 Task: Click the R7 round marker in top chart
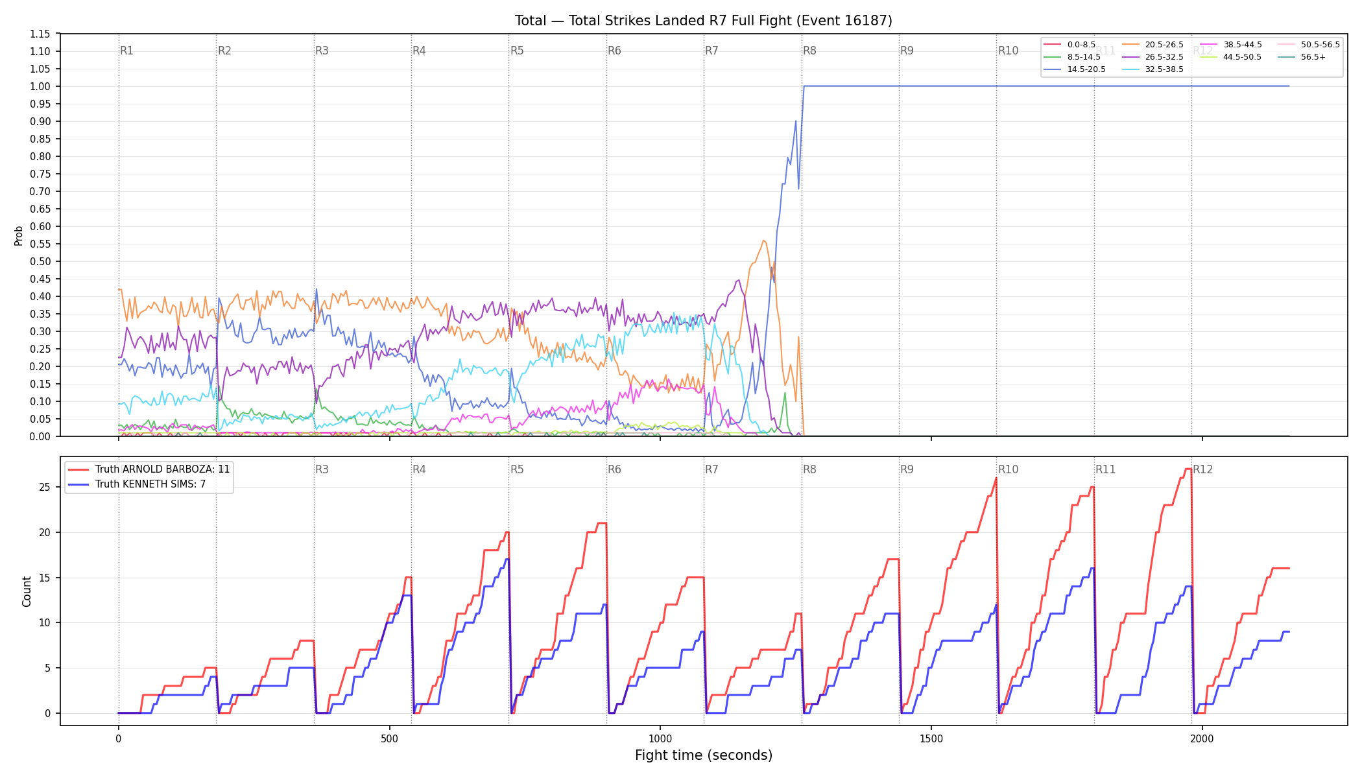711,51
